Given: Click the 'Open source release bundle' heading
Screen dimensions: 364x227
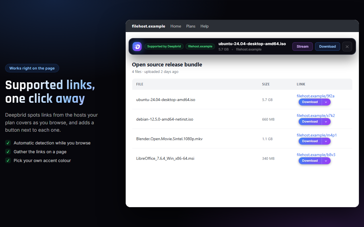Looking at the screenshot, I should coord(167,65).
